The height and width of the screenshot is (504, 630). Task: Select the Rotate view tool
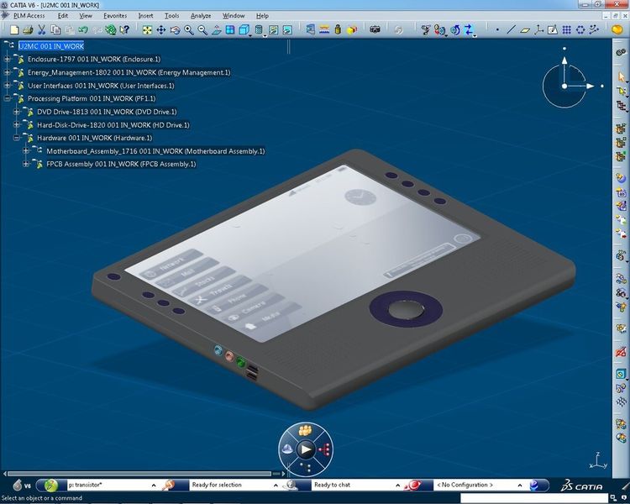pos(176,29)
